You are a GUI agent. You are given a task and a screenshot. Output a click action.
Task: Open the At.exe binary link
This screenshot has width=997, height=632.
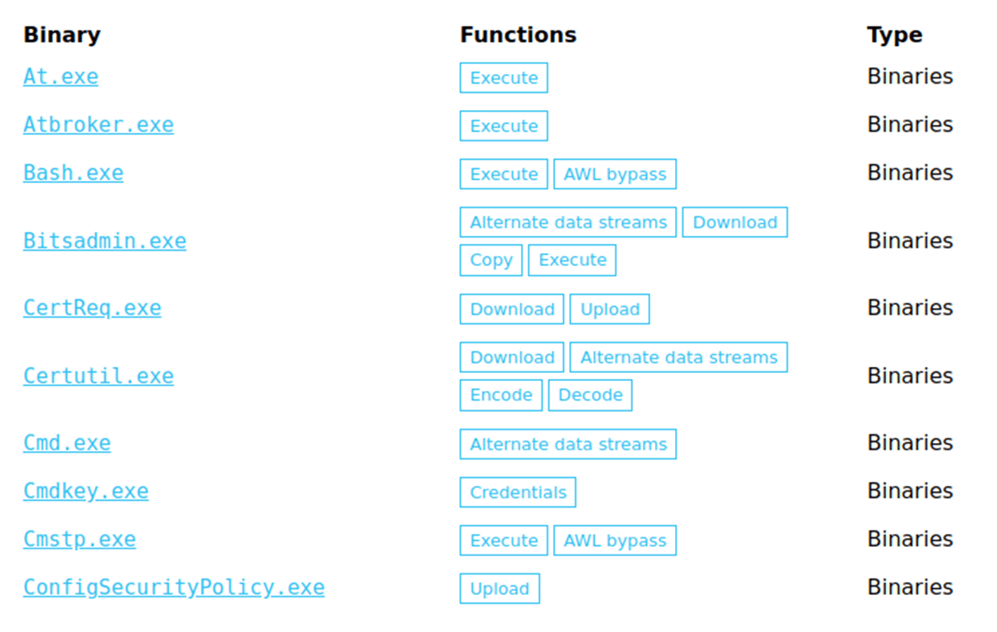(60, 77)
